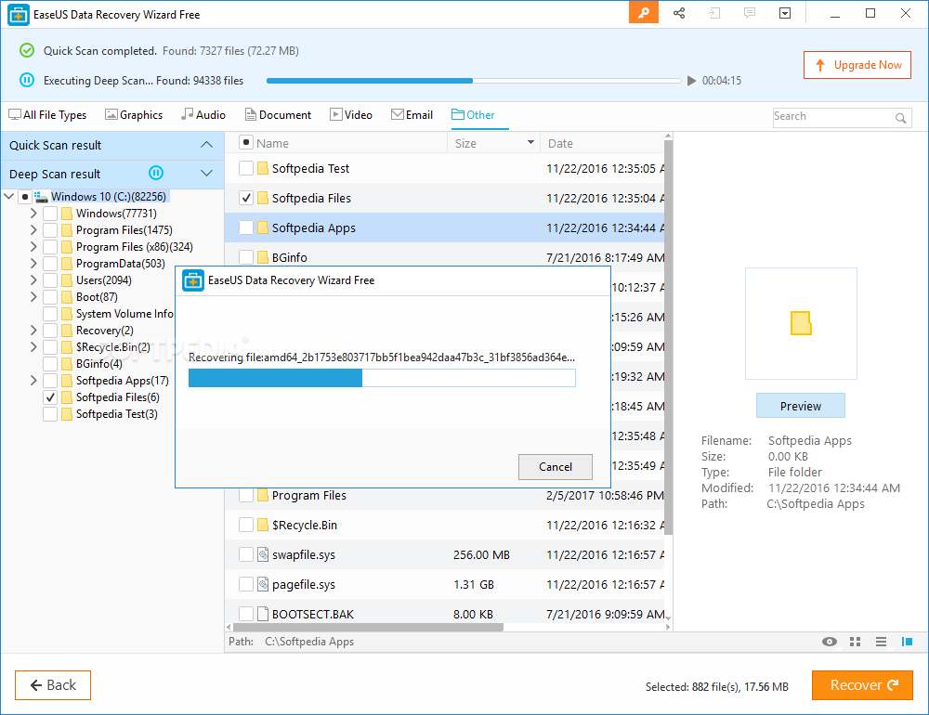Image resolution: width=929 pixels, height=715 pixels.
Task: Click the Upgrade Now button
Action: click(x=857, y=65)
